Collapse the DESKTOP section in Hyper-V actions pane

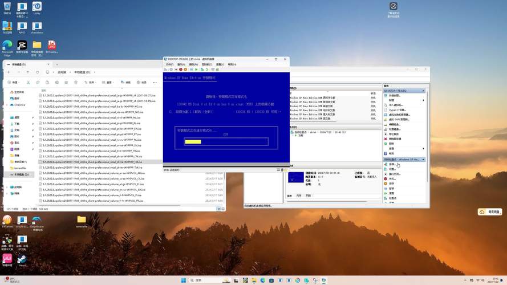click(x=423, y=91)
